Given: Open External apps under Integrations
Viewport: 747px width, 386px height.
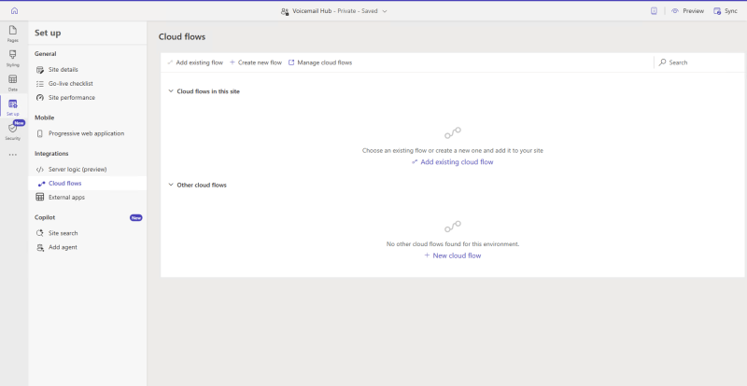Looking at the screenshot, I should (66, 198).
